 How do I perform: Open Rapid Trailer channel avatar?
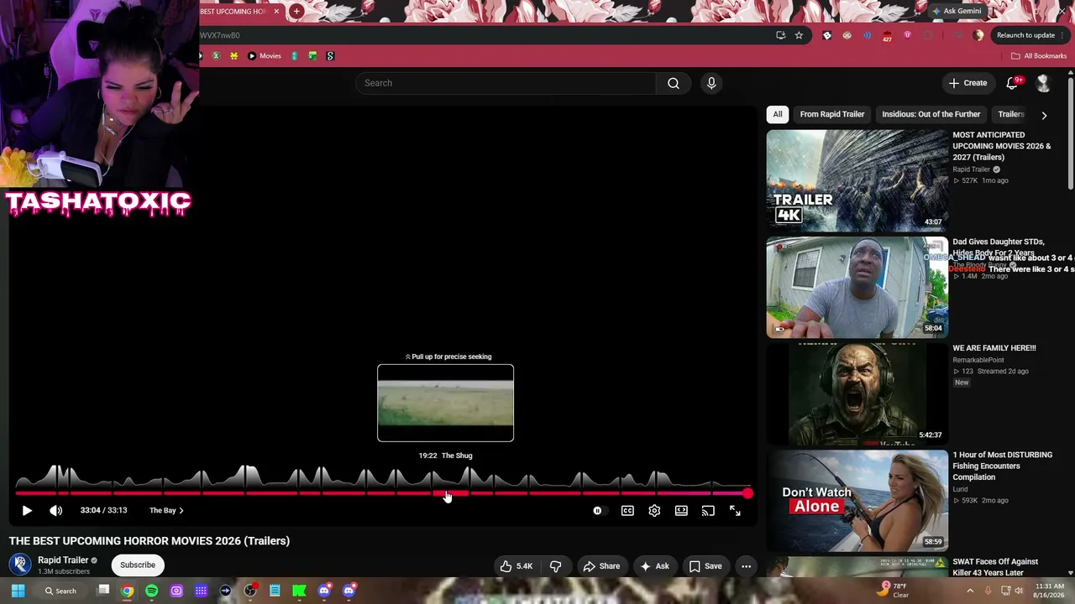click(x=20, y=565)
